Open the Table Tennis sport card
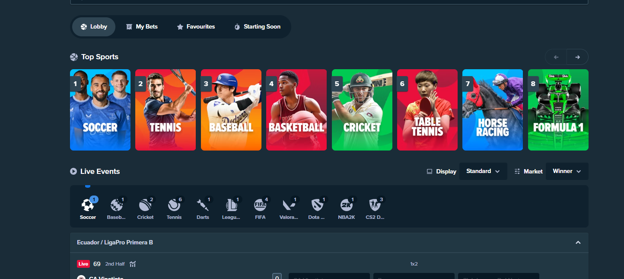 point(427,110)
